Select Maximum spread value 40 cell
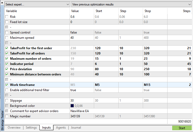Image resolution: width=193 pixels, height=132 pixels. pyautogui.click(x=82, y=38)
